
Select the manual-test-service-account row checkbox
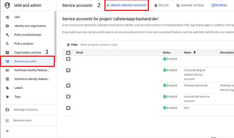click(x=69, y=97)
